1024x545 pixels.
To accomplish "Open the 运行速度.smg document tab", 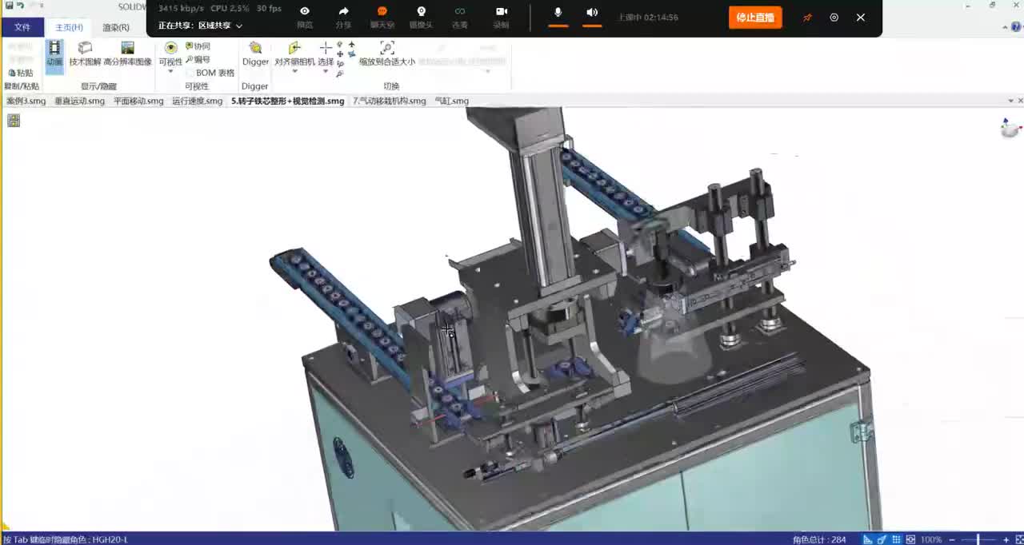I will tap(198, 101).
